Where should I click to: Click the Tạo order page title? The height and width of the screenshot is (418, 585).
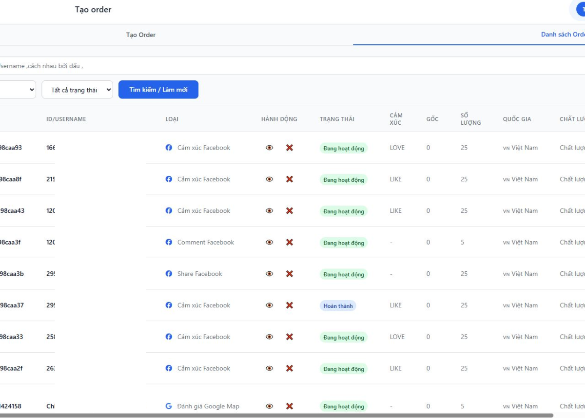(x=93, y=9)
